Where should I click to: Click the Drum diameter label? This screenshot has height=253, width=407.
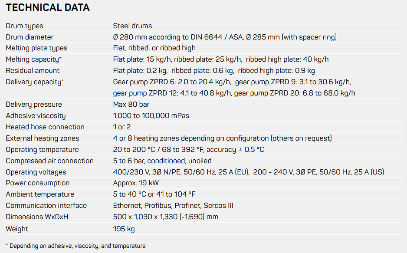tap(30, 37)
